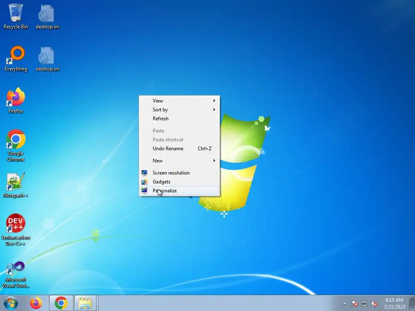The image size is (415, 311).
Task: Choose Refresh from the context menu
Action: click(180, 119)
